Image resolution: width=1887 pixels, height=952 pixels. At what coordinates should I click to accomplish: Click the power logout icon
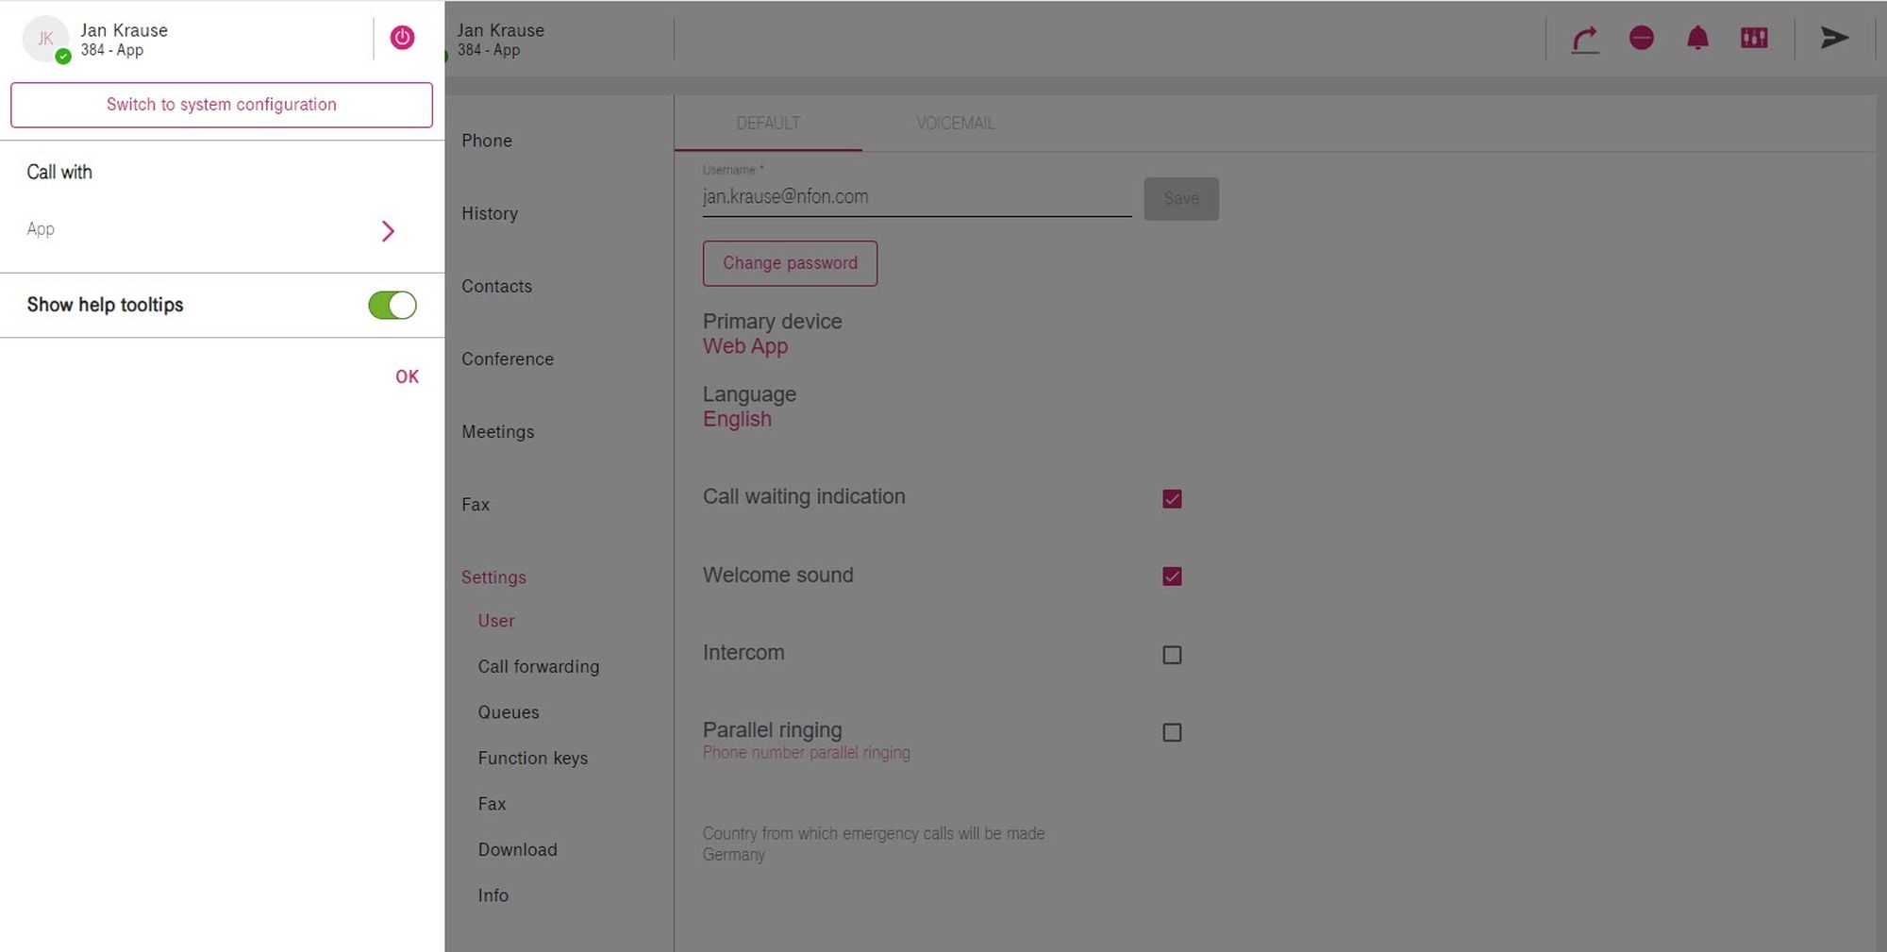(x=402, y=38)
